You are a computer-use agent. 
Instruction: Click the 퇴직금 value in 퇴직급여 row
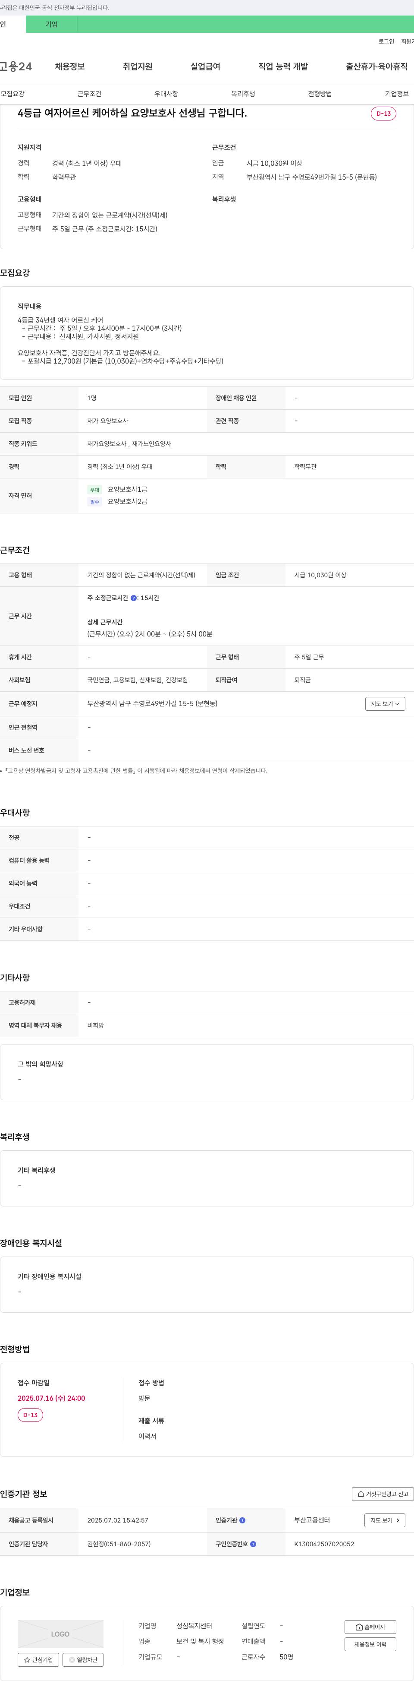tap(302, 680)
